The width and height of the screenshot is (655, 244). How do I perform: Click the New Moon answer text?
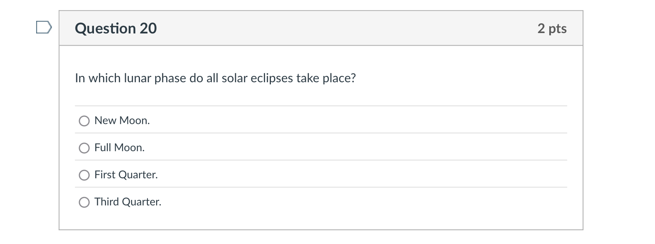pos(122,120)
